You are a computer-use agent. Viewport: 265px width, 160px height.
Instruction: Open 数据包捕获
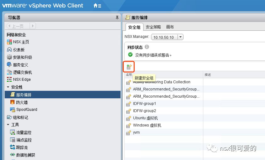coord(26,155)
